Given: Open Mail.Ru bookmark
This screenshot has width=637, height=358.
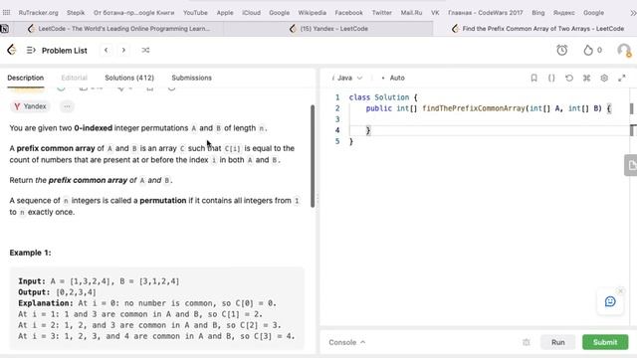Looking at the screenshot, I should pos(411,13).
